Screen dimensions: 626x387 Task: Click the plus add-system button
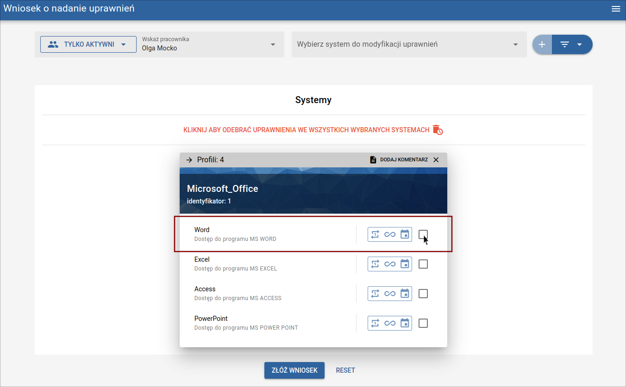[542, 44]
